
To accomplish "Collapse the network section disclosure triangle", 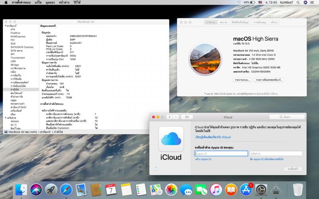I will pos(5,118).
